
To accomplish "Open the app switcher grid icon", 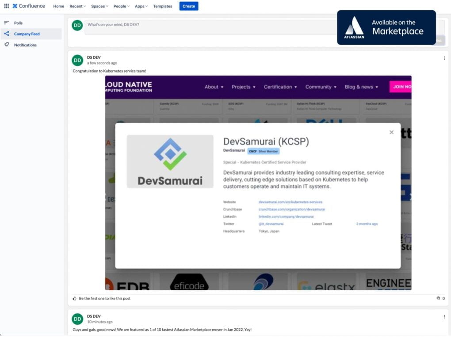I will [x=6, y=6].
